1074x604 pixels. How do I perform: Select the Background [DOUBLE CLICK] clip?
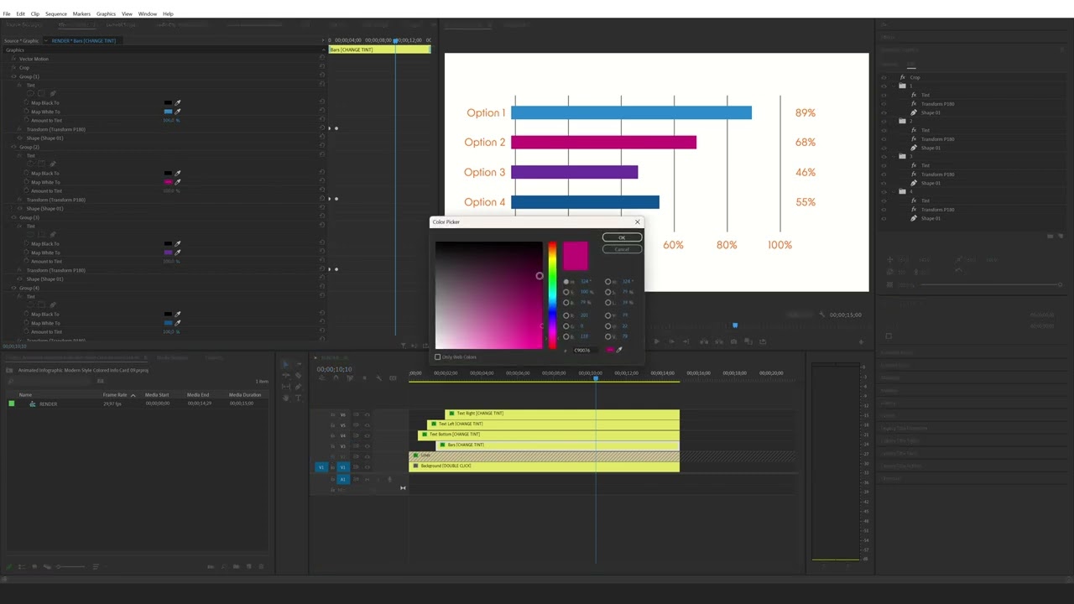(x=545, y=466)
